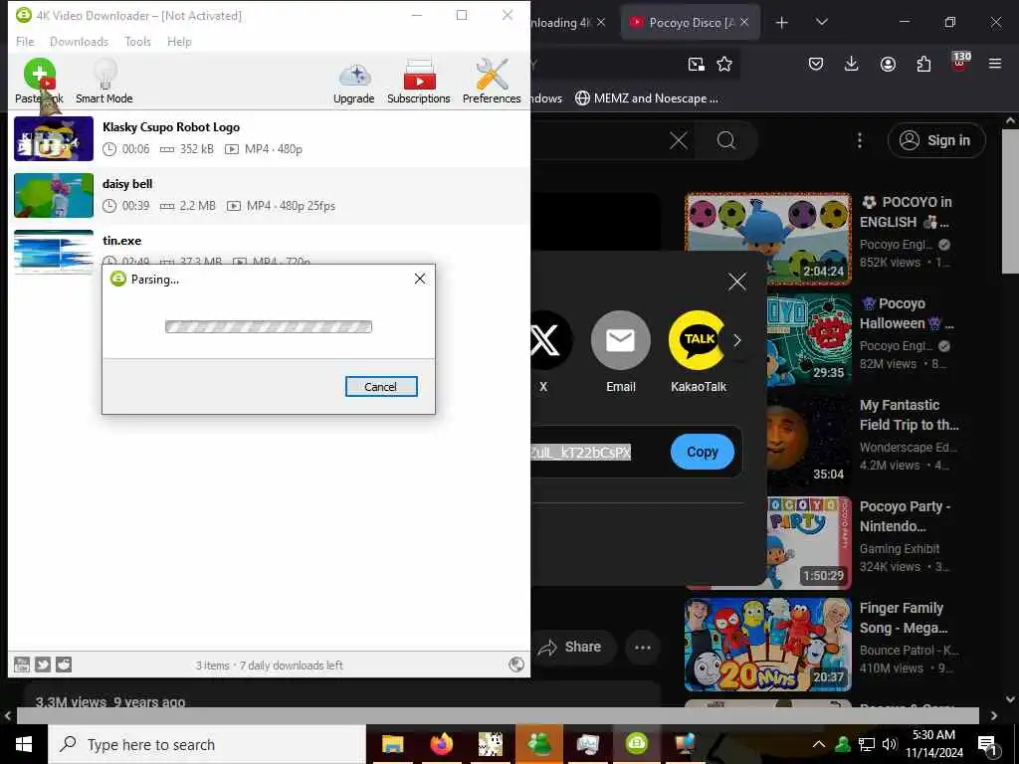Screen dimensions: 1019x764
Task: Open Firefox downloads arrow
Action: [852, 64]
